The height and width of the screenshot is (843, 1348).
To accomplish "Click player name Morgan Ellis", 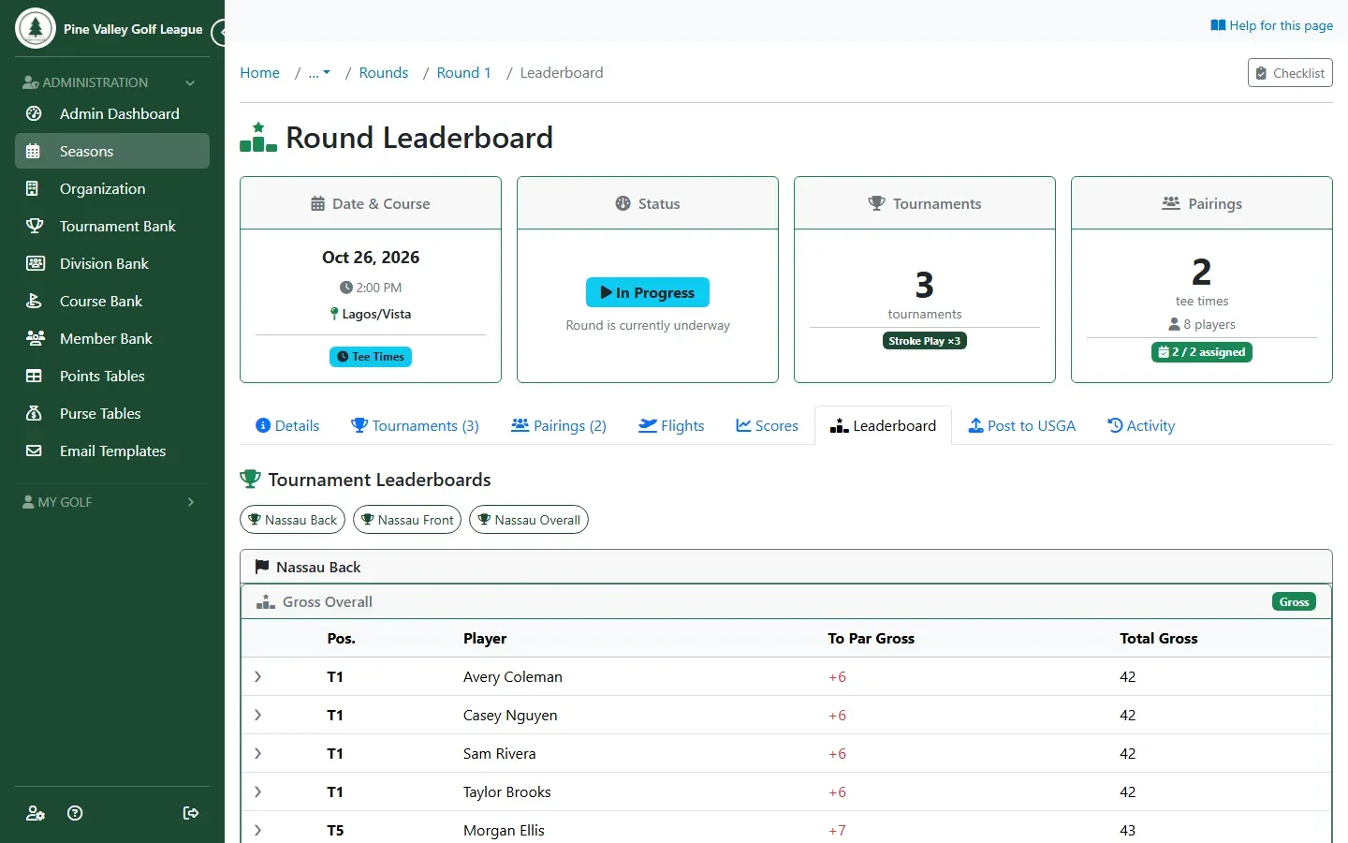I will pyautogui.click(x=504, y=830).
